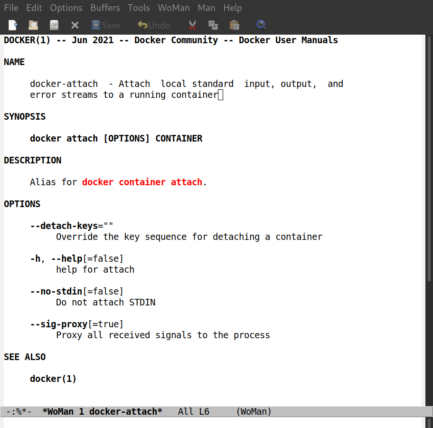Open the Edit menu
This screenshot has width=433, height=428.
point(34,8)
